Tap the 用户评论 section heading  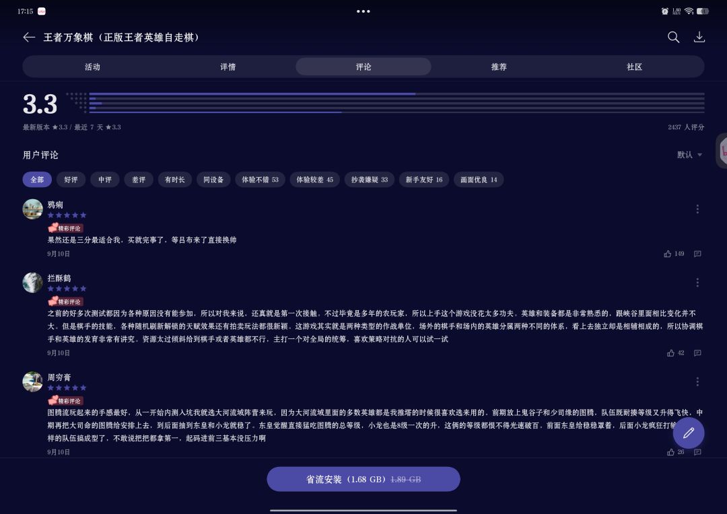coord(40,155)
